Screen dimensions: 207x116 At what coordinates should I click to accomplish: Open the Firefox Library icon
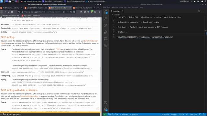(x=81, y=12)
